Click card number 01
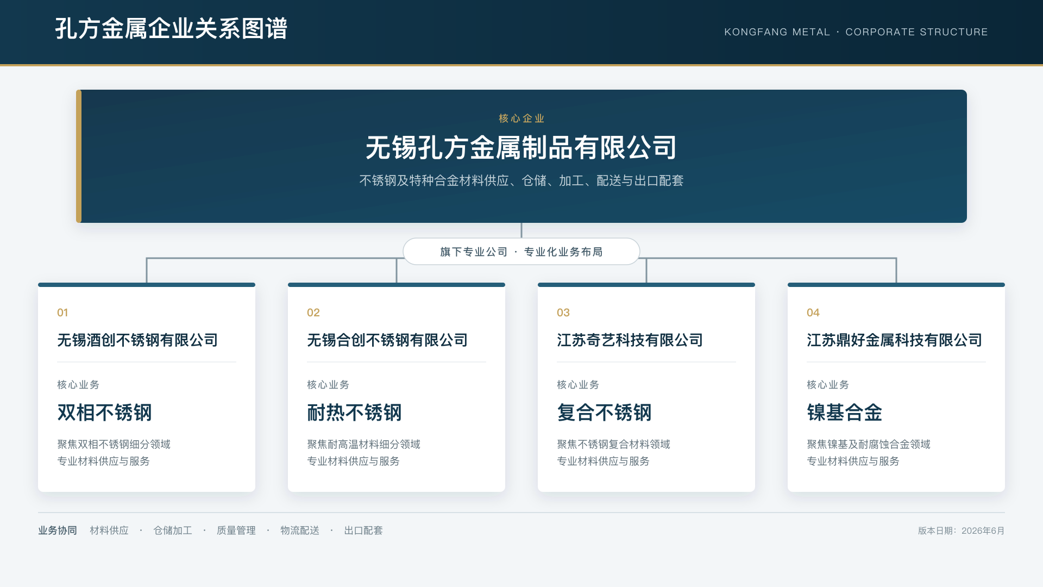 (62, 313)
